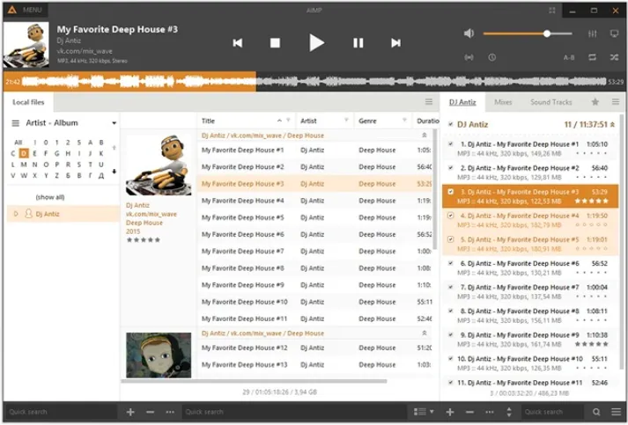
Task: Skip to the next track
Action: click(395, 43)
